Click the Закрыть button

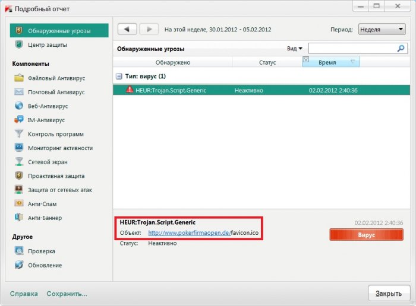click(x=389, y=293)
